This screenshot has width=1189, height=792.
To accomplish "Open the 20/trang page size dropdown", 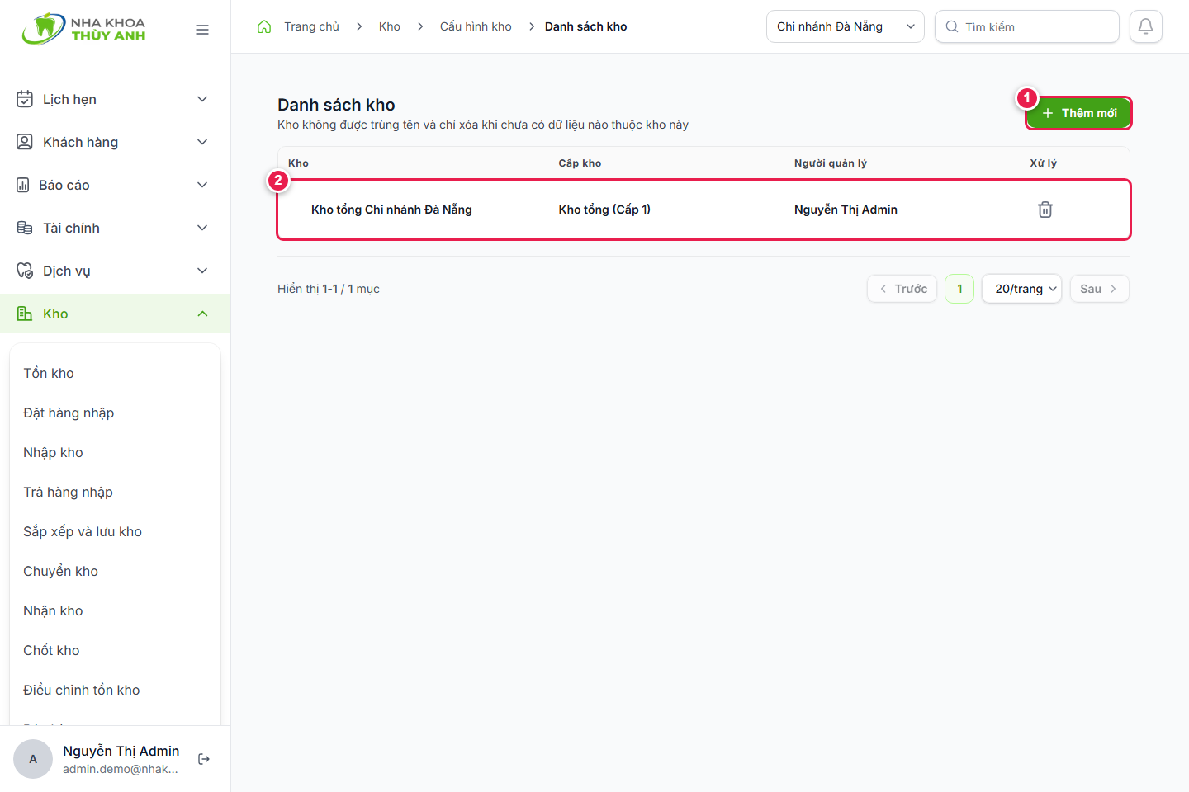I will [1021, 289].
